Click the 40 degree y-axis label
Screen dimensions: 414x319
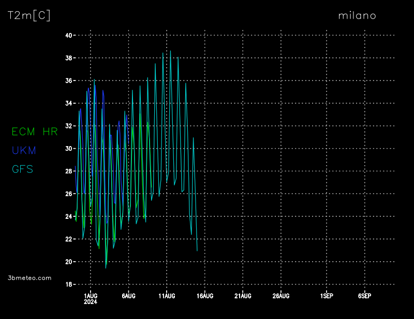point(68,36)
